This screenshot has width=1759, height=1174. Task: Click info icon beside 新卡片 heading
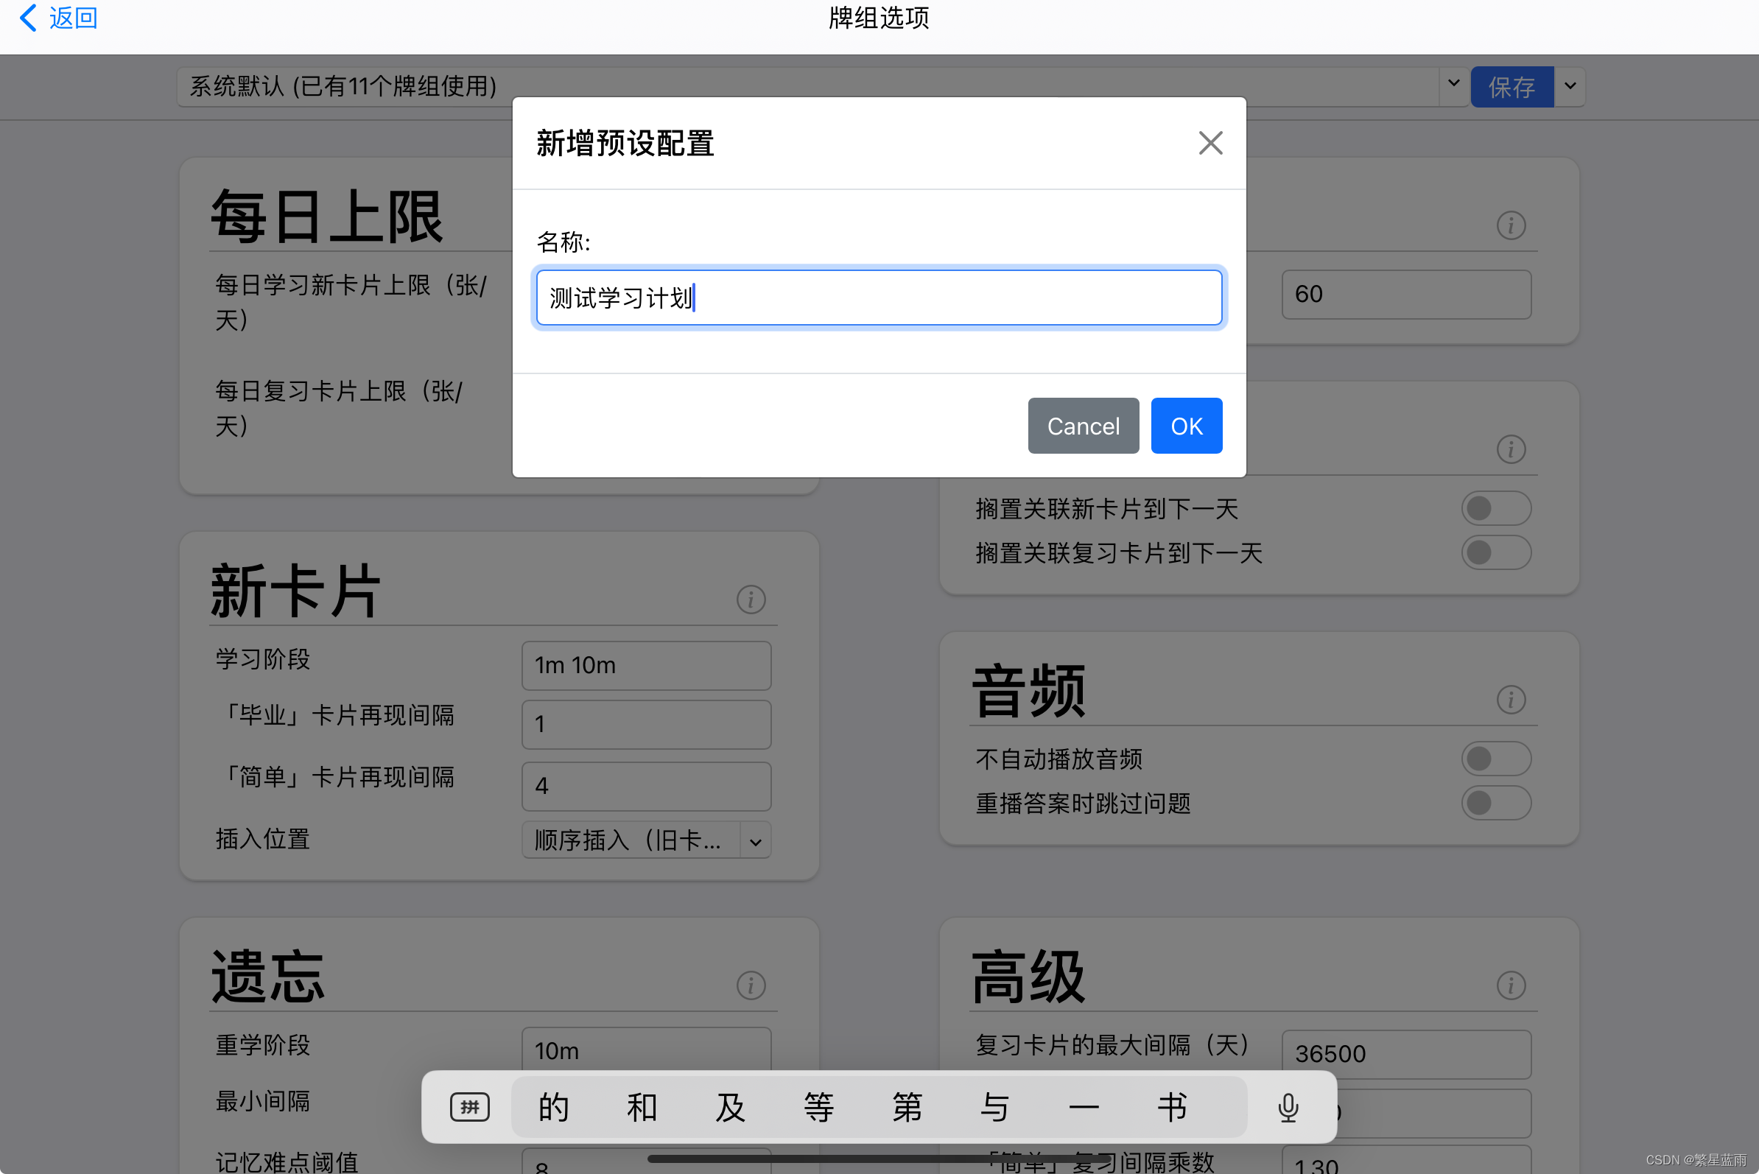point(751,599)
